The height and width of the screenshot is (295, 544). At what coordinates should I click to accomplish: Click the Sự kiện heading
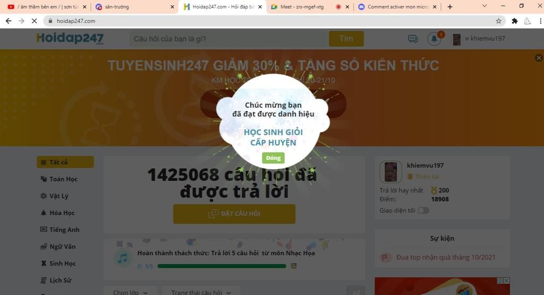tap(442, 238)
